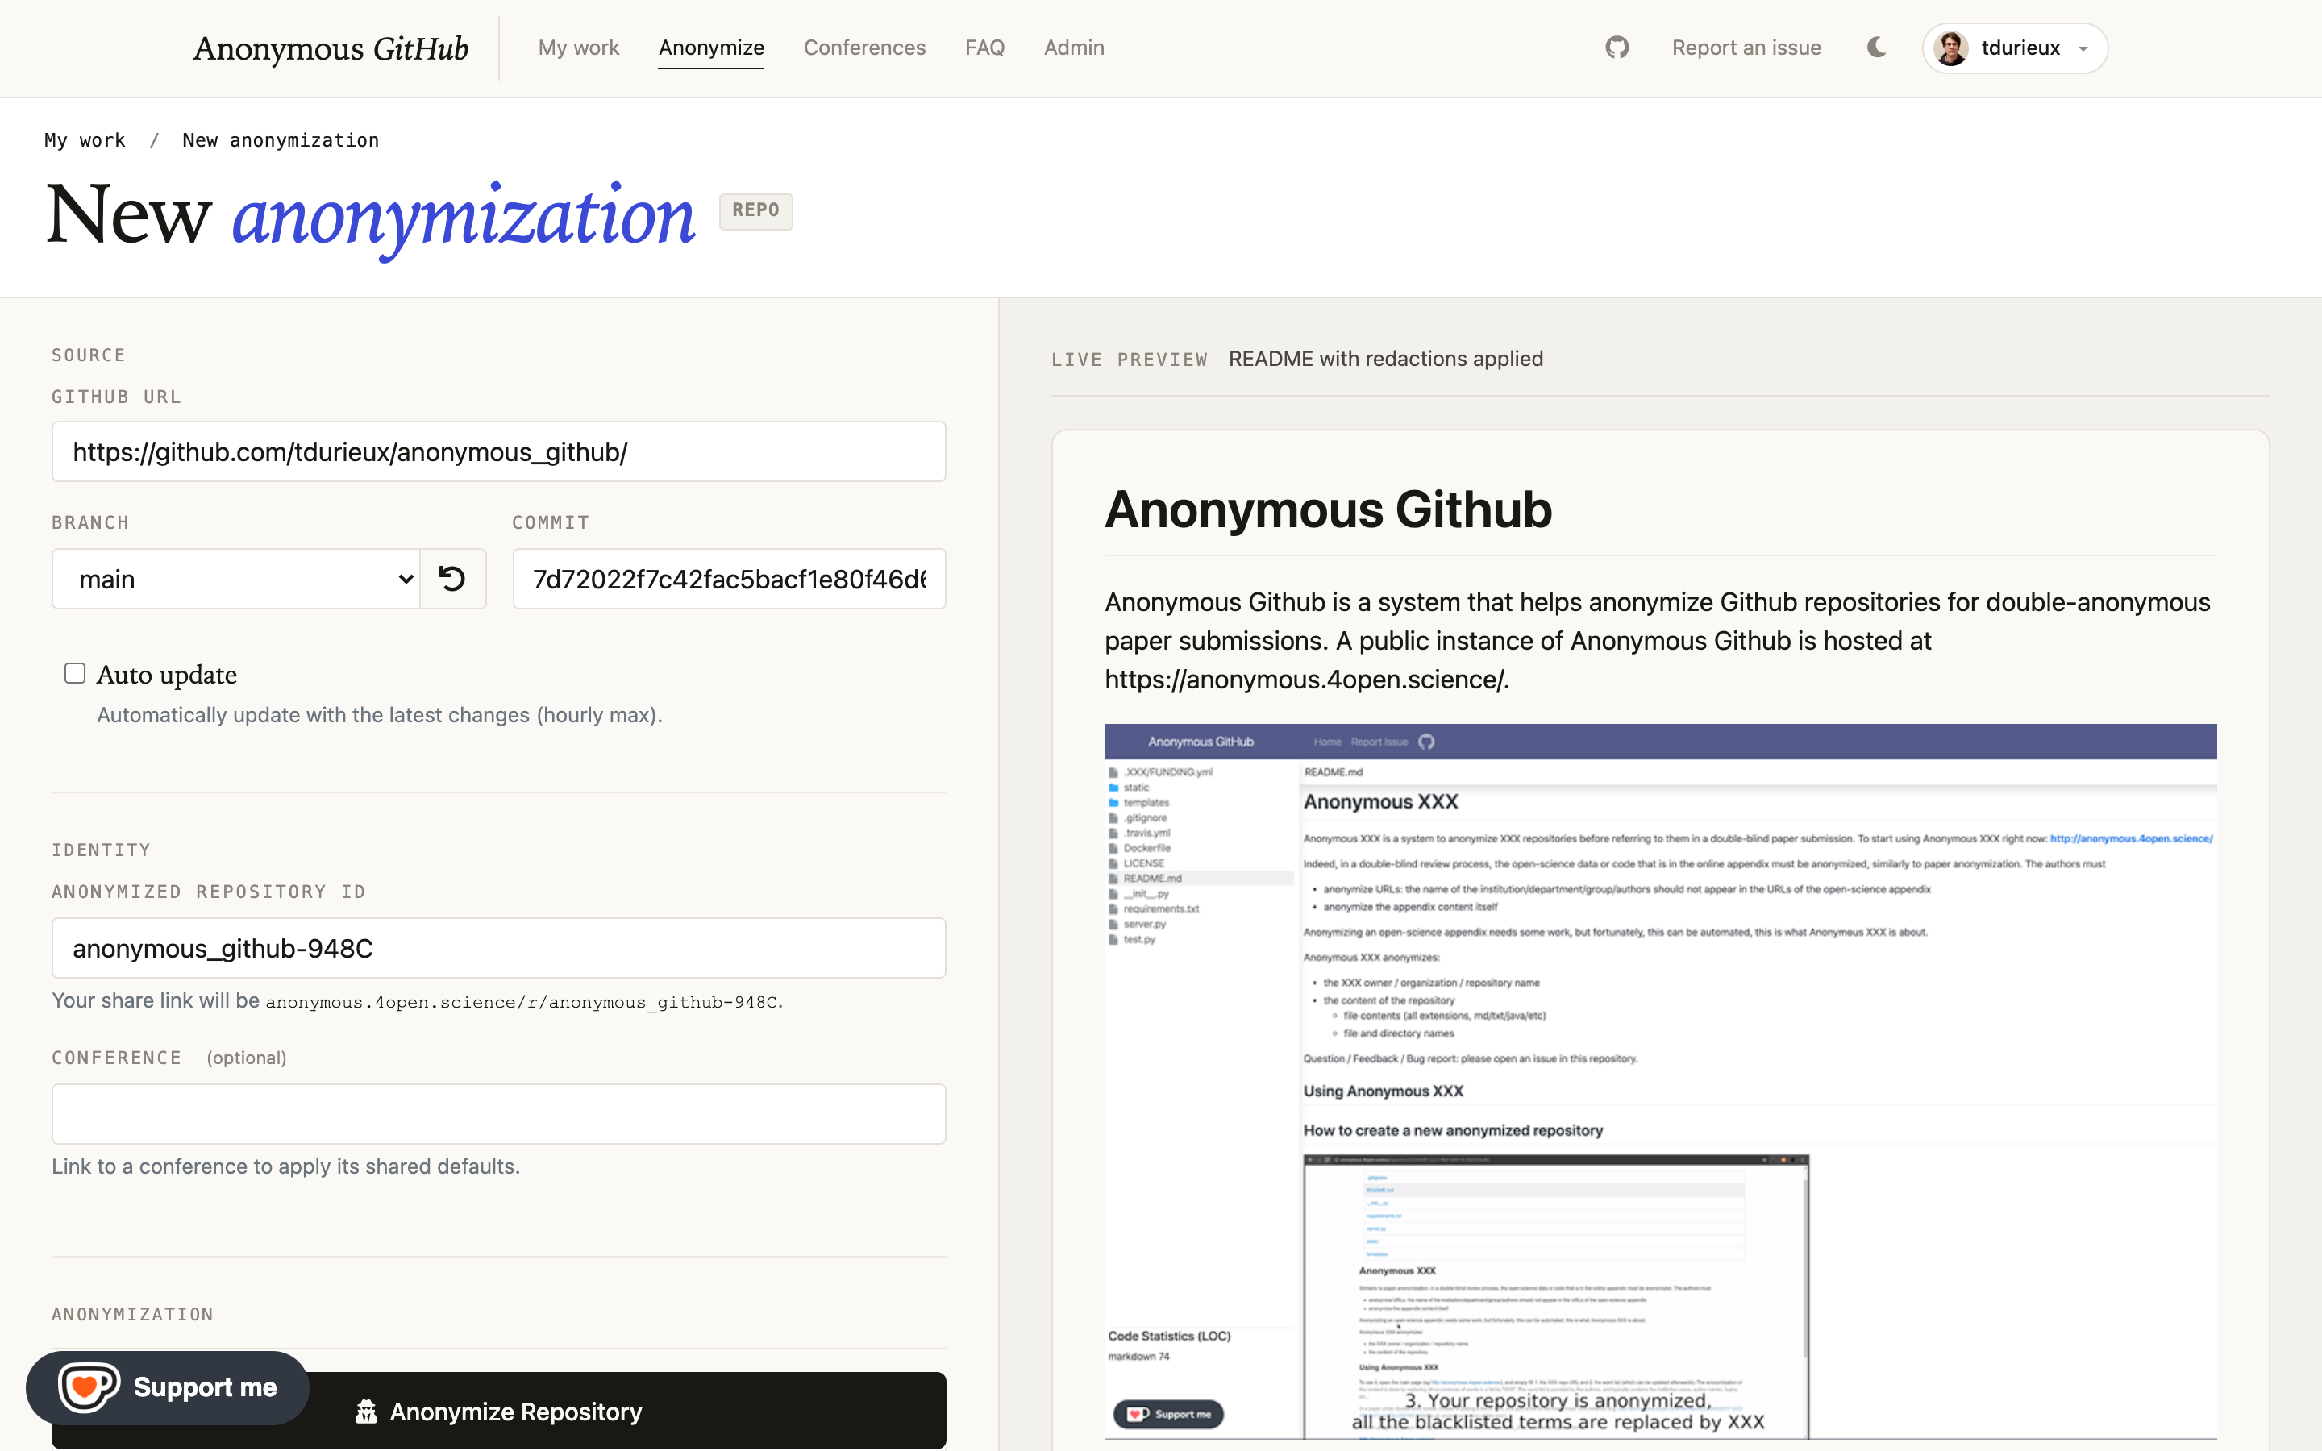Expand the tdurieux user menu caret
2322x1451 pixels.
2083,49
